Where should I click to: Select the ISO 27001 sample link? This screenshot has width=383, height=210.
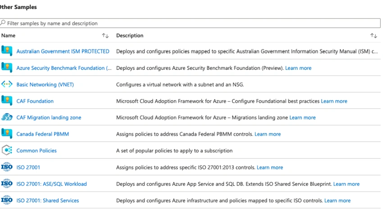click(x=28, y=167)
